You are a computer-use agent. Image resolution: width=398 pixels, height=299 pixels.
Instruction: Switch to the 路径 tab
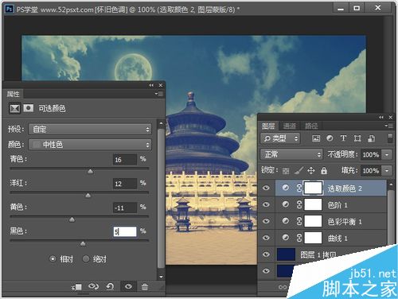[310, 126]
